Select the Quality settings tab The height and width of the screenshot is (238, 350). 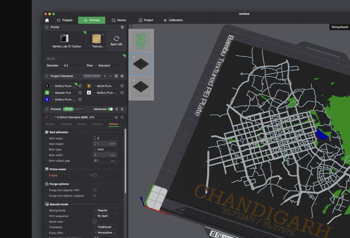point(50,124)
